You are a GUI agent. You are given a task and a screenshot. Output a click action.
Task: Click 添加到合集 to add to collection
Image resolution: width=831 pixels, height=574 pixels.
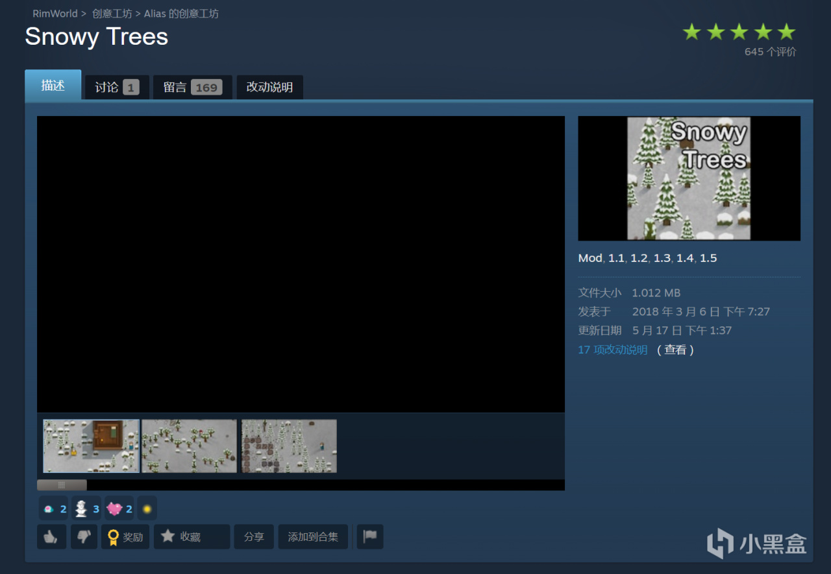coord(313,537)
